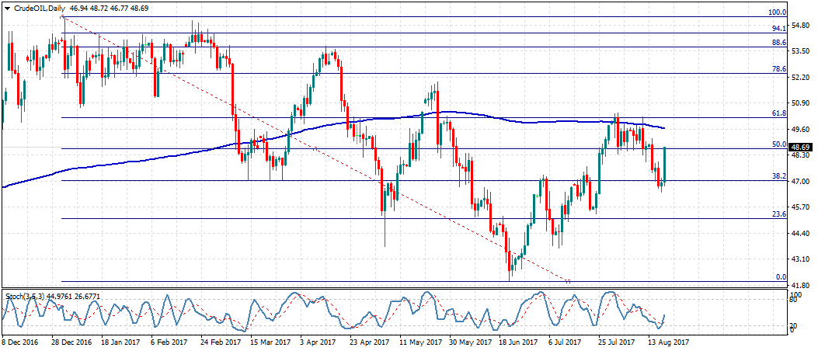Click the 54.80 price axis label
The image size is (818, 351).
pos(800,25)
